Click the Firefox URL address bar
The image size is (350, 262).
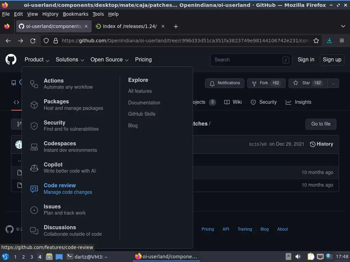[x=185, y=41]
